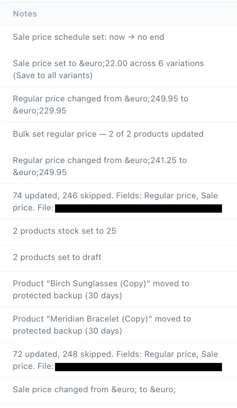Click the "now → no end" schedule text
The image size is (237, 408).
(136, 37)
